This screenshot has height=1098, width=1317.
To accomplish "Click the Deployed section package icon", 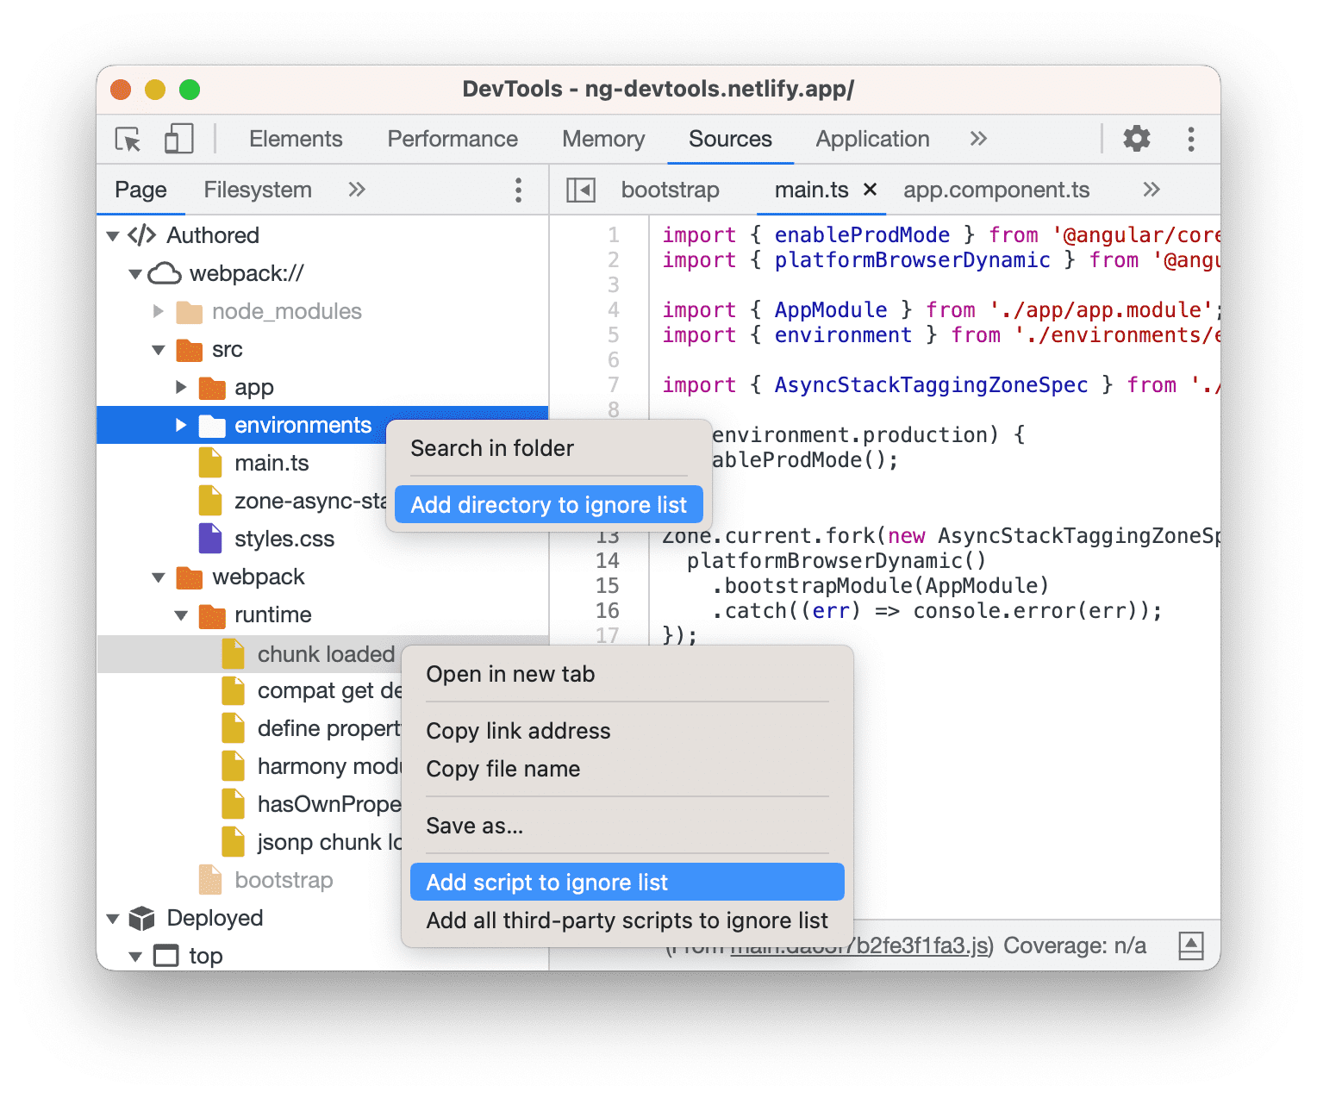I will point(140,918).
